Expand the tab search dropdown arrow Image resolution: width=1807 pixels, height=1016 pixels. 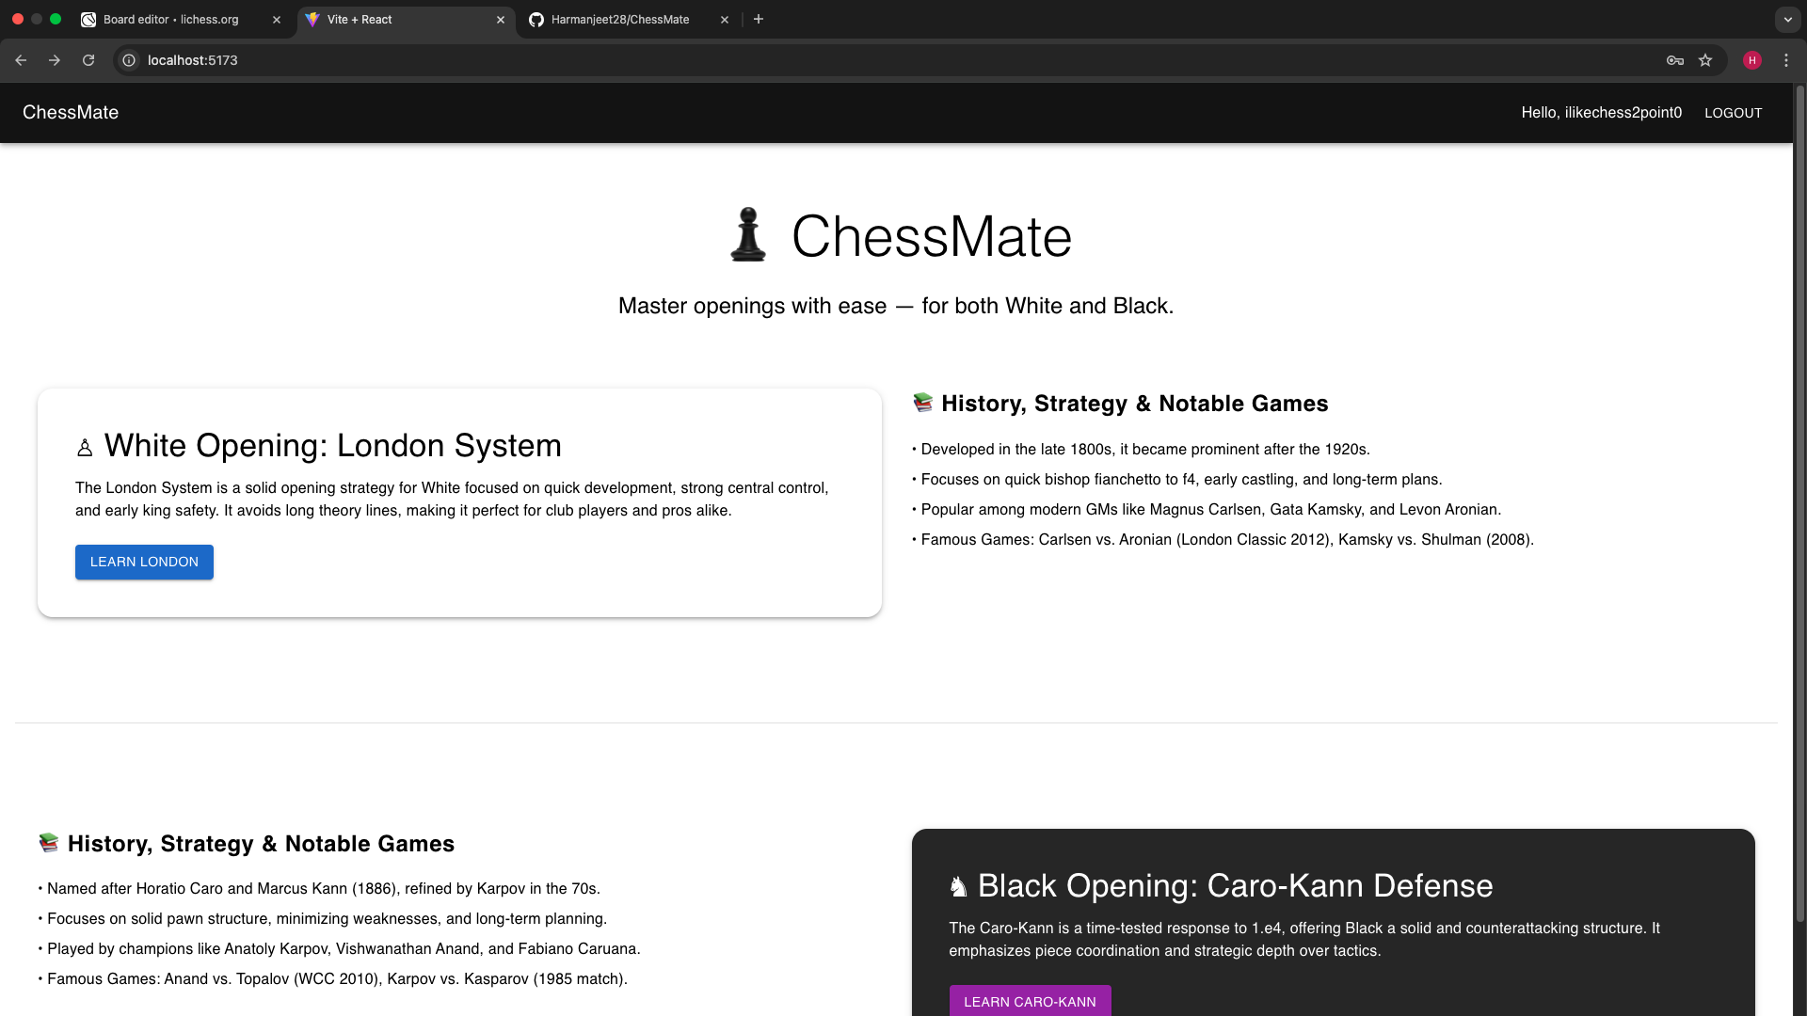[x=1787, y=19]
